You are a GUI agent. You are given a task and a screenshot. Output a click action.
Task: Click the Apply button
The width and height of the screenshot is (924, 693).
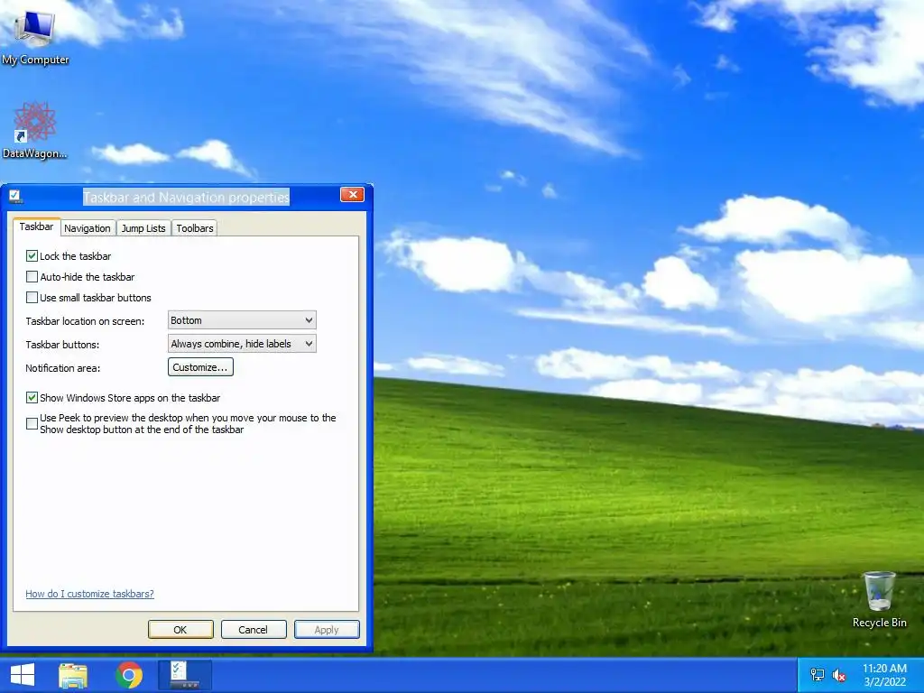(327, 629)
